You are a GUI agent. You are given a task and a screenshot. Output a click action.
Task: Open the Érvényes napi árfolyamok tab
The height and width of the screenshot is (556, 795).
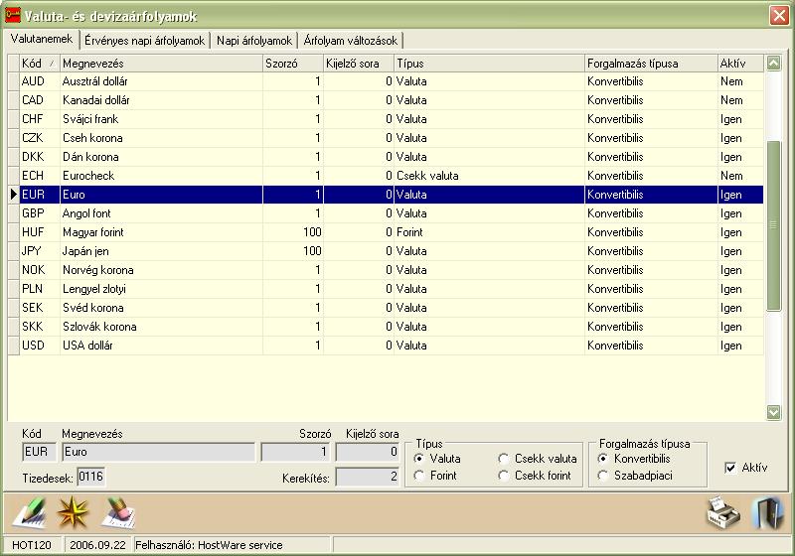tap(144, 41)
